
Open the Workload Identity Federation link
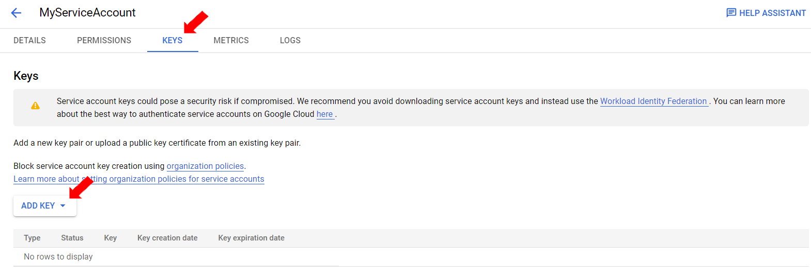tap(653, 101)
